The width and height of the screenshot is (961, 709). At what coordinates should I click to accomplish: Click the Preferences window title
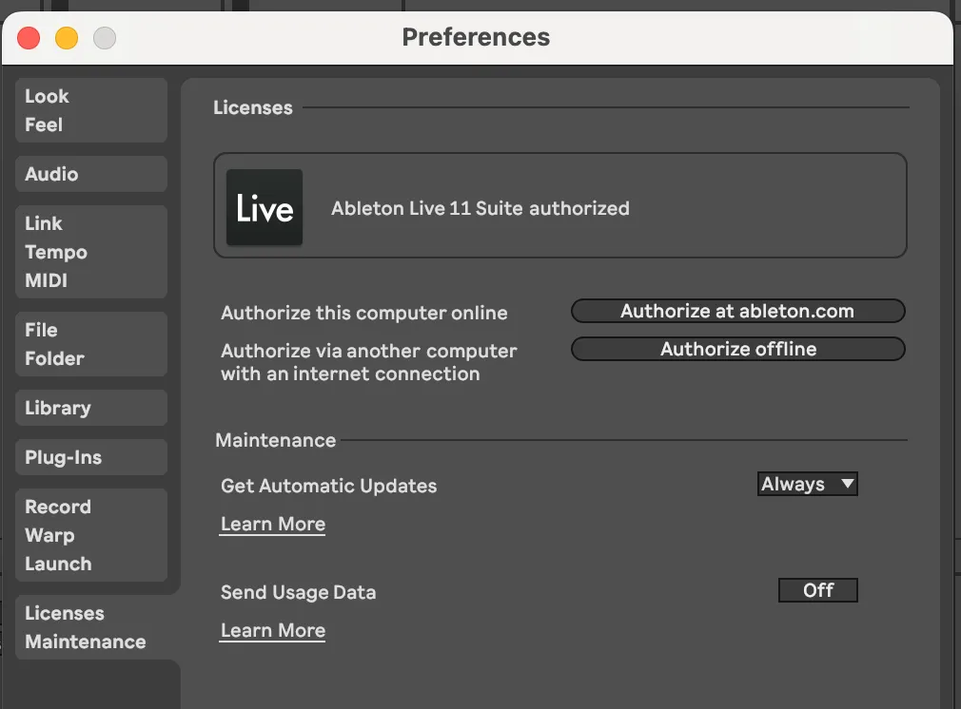click(x=476, y=37)
